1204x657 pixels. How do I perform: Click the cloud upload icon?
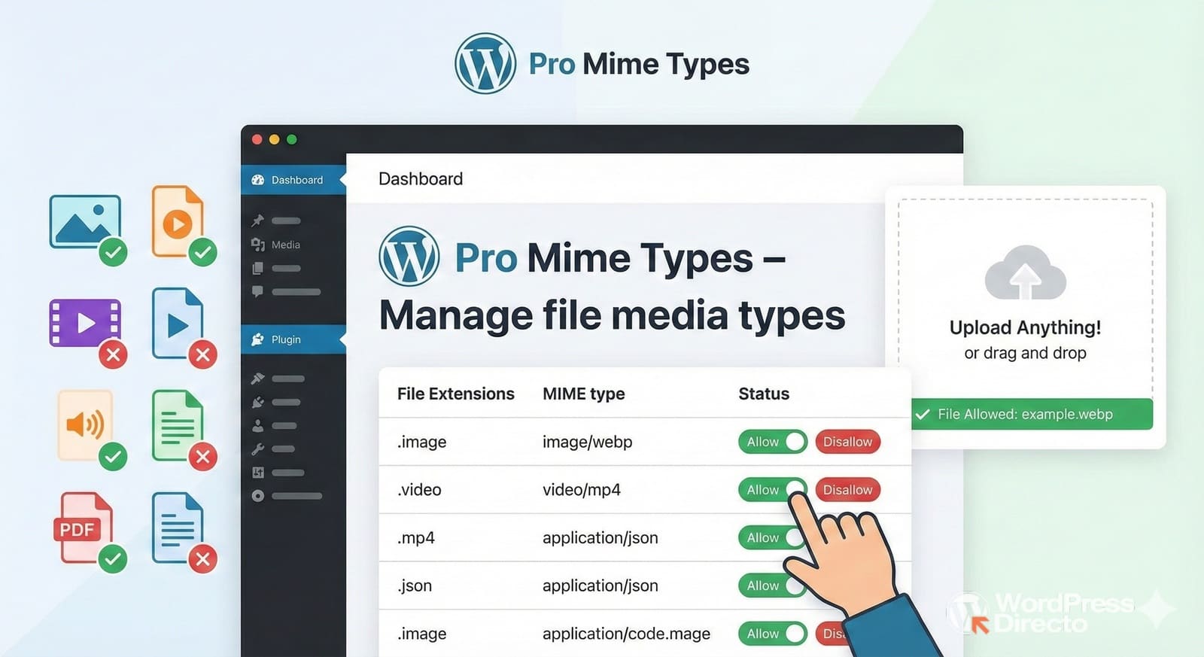(x=1025, y=274)
